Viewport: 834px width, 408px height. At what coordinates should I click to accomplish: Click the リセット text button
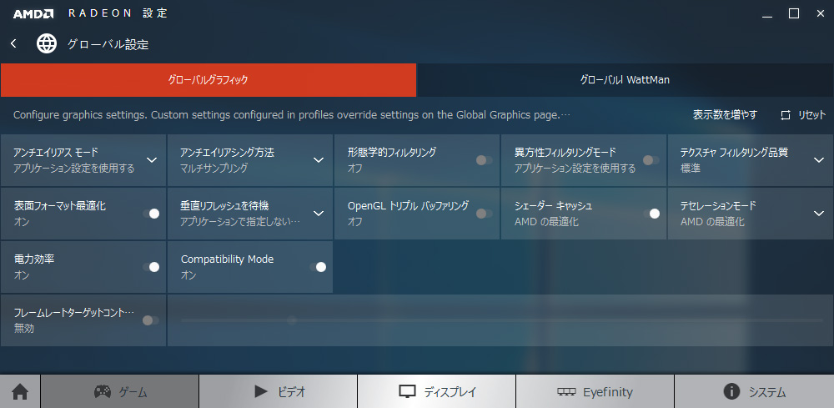[x=811, y=115]
